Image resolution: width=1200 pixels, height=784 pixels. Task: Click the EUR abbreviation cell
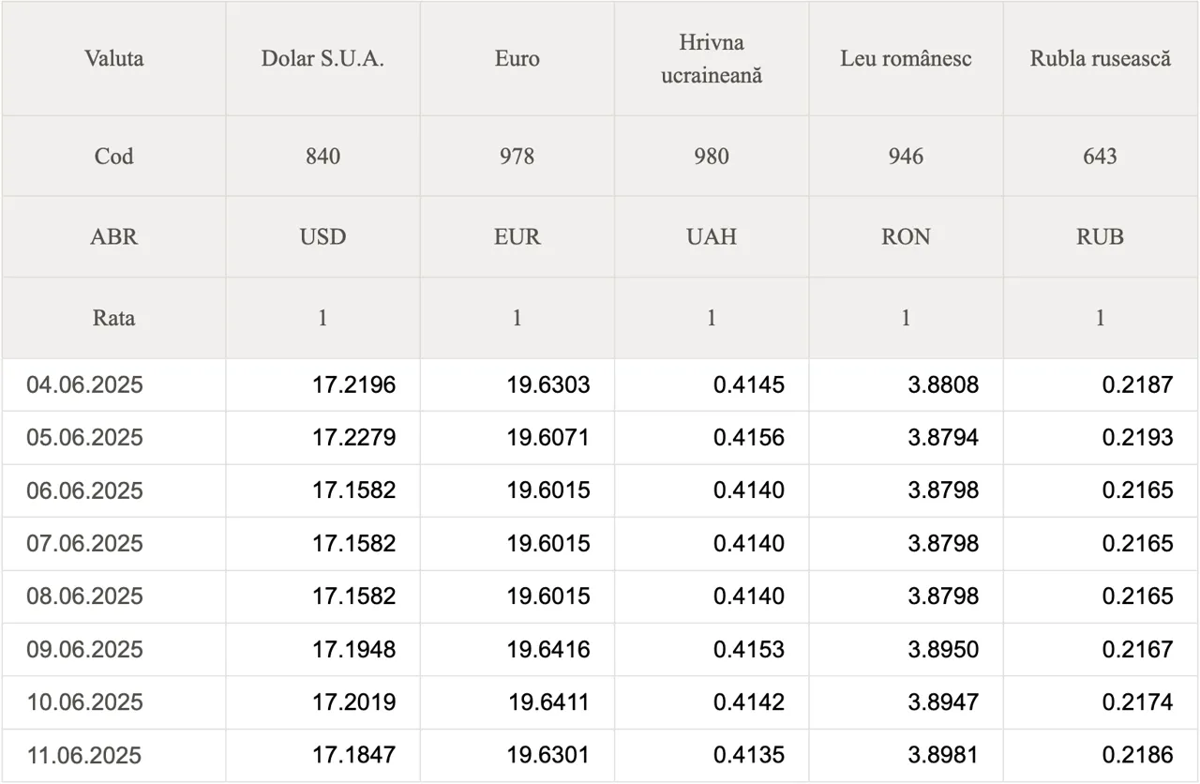[517, 237]
